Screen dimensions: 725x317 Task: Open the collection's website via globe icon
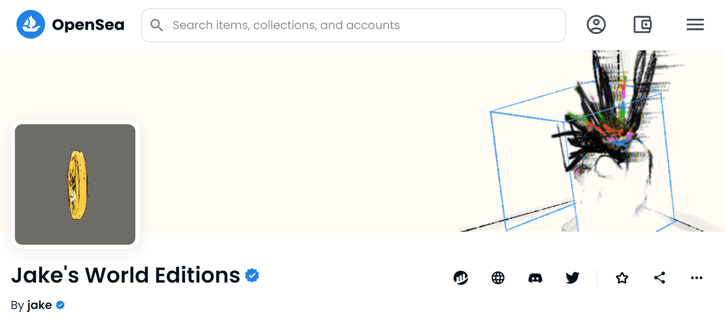tap(497, 278)
